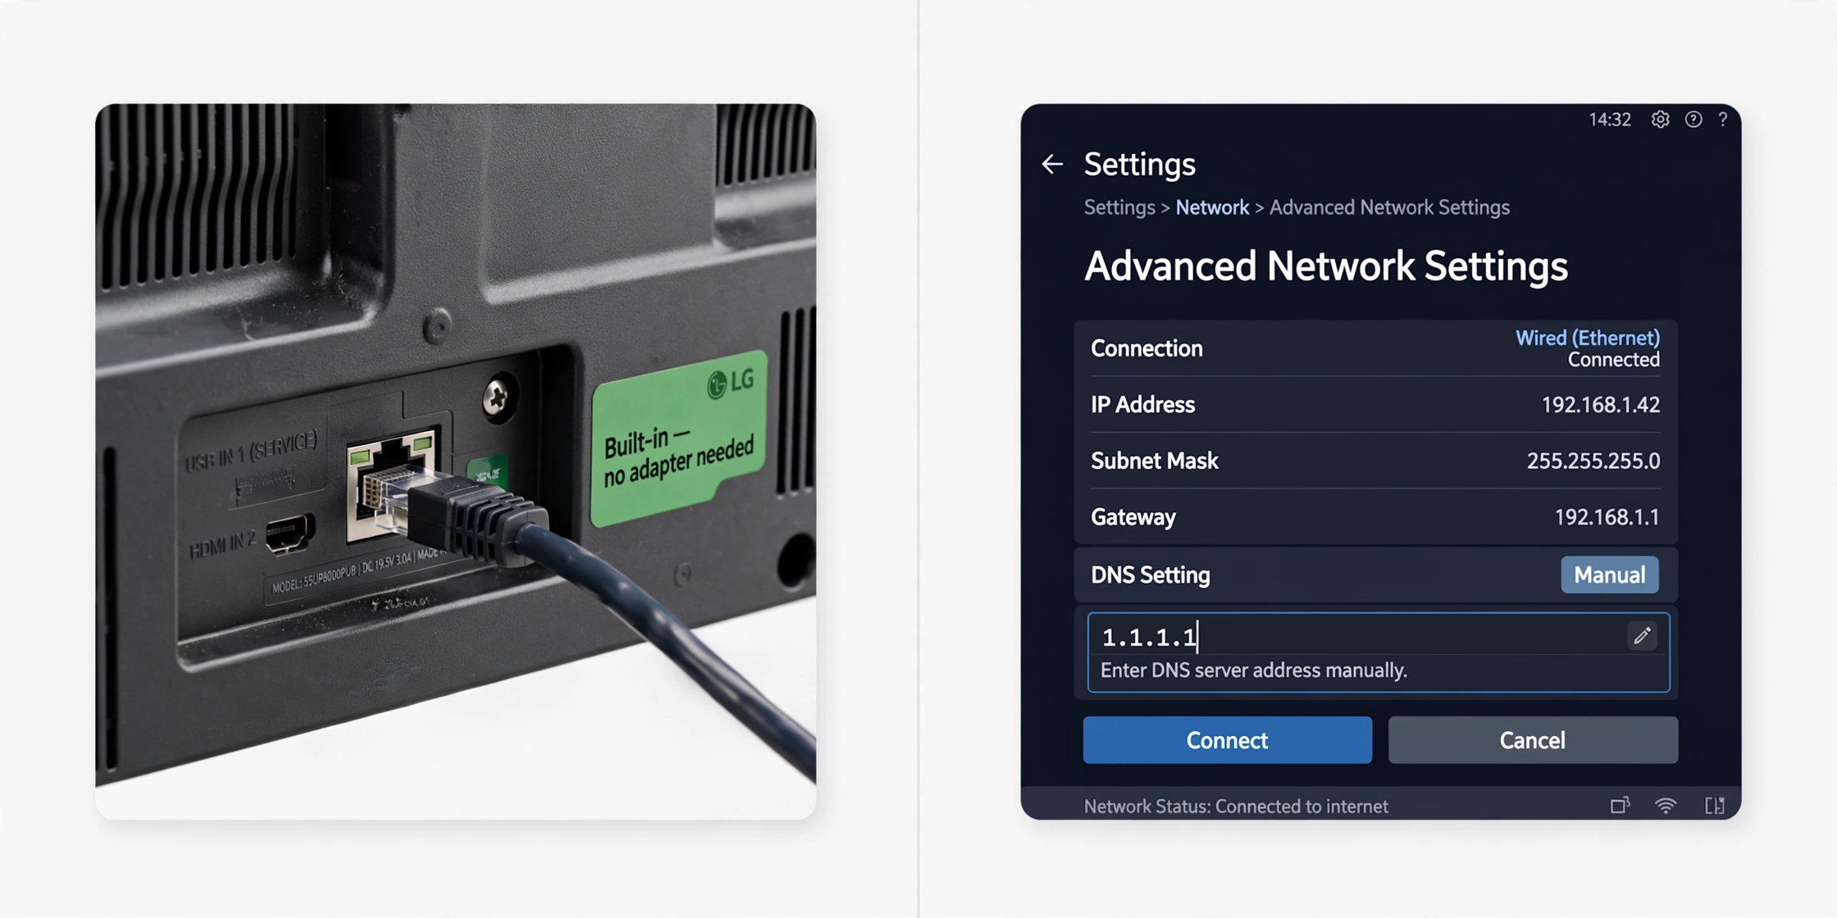Toggle the Manual DNS setting button
This screenshot has height=918, width=1837.
click(1609, 575)
